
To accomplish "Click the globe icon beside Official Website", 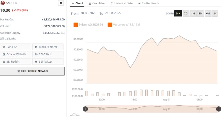I will (x=4, y=54).
